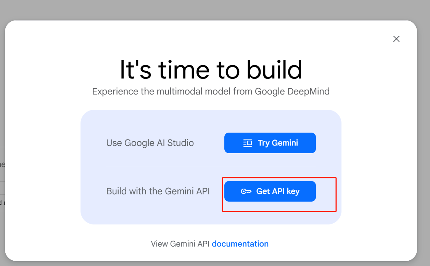Click the "View Gemini API" text
The image size is (430, 266).
pyautogui.click(x=180, y=244)
